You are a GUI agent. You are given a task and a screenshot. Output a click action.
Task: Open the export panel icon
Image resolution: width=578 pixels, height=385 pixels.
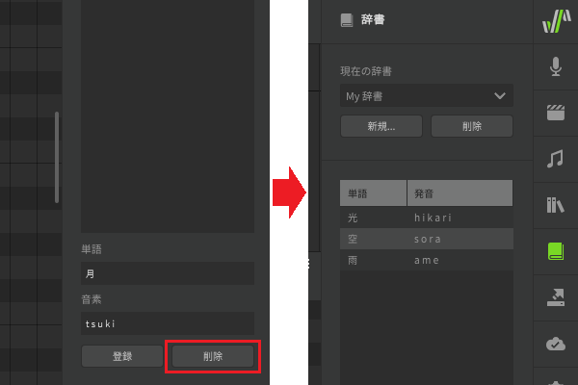pyautogui.click(x=556, y=297)
